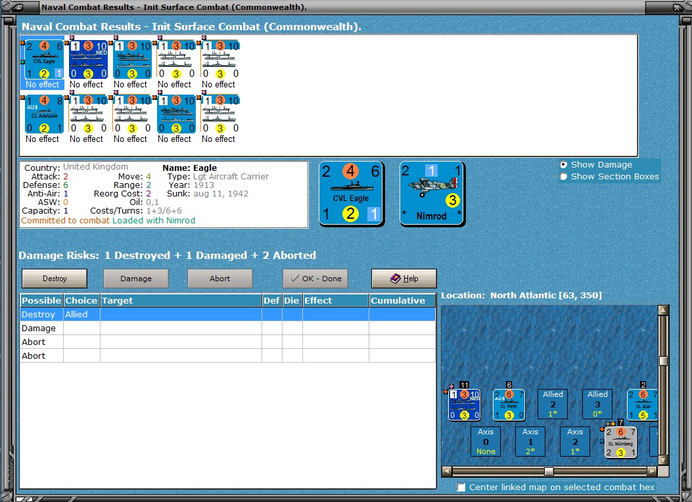This screenshot has height=502, width=692.
Task: Select the dark blue NED transport counter in results list
Action: coord(88,60)
